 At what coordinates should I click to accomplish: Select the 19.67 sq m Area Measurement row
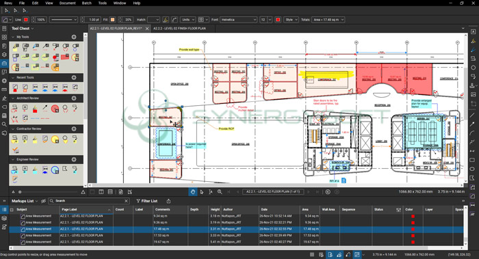coord(236,242)
